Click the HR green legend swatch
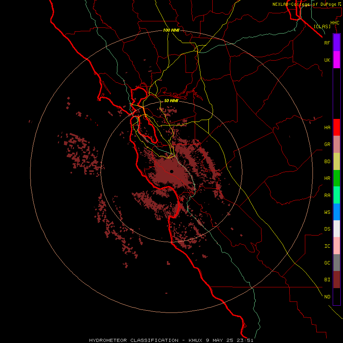The height and width of the screenshot is (343, 343). (x=337, y=178)
